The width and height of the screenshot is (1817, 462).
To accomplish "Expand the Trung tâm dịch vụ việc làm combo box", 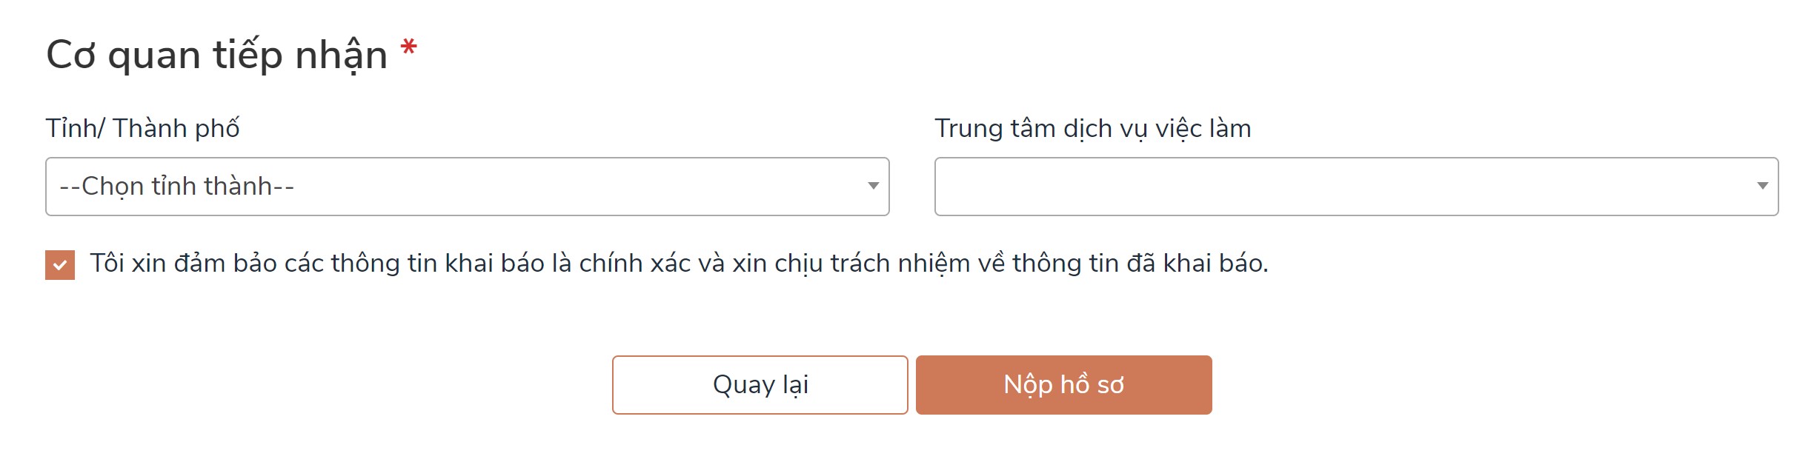I will point(1356,187).
